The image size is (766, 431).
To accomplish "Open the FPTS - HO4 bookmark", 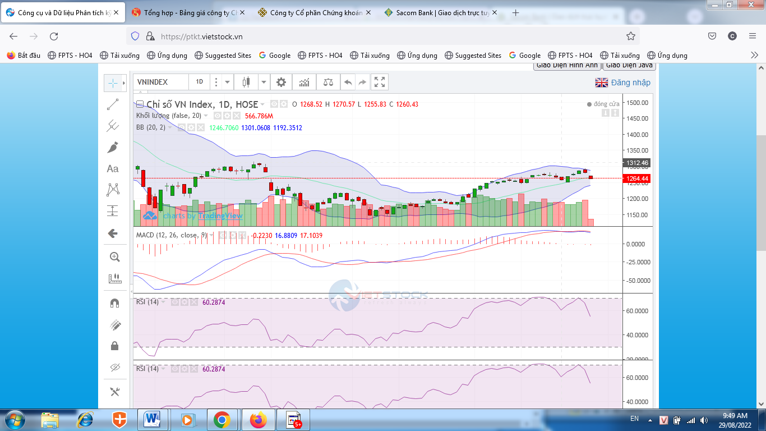I will point(70,56).
